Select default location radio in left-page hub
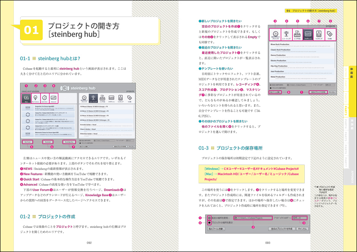The image size is (357, 252). [80, 140]
